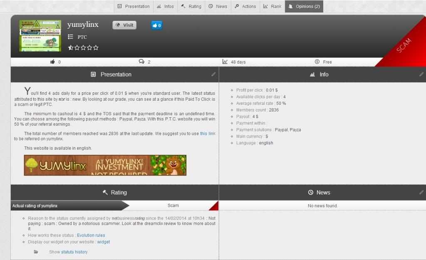Open the Presentation tab
426x260 pixels.
point(134,6)
